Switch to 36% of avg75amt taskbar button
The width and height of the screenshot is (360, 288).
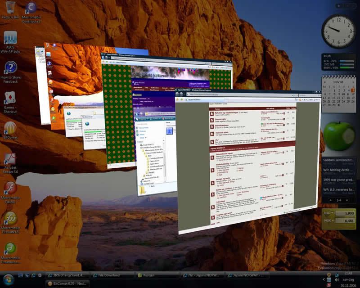67,275
